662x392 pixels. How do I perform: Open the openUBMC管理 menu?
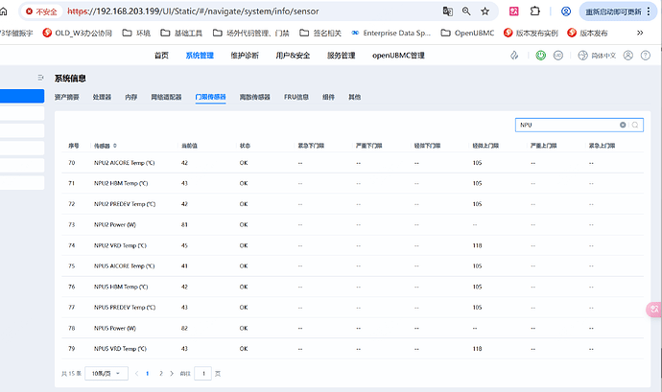tap(398, 56)
